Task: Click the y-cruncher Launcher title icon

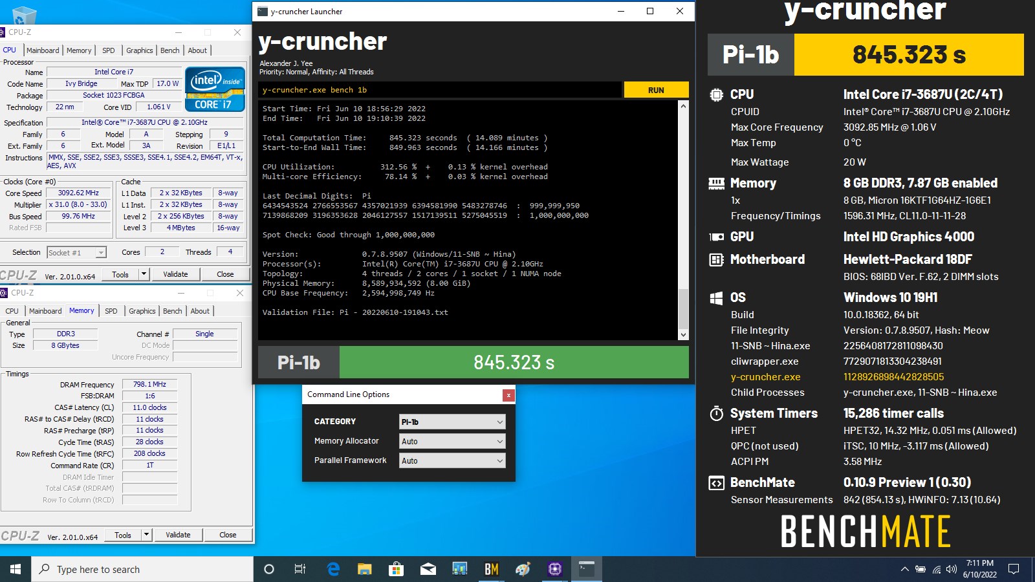Action: 263,11
